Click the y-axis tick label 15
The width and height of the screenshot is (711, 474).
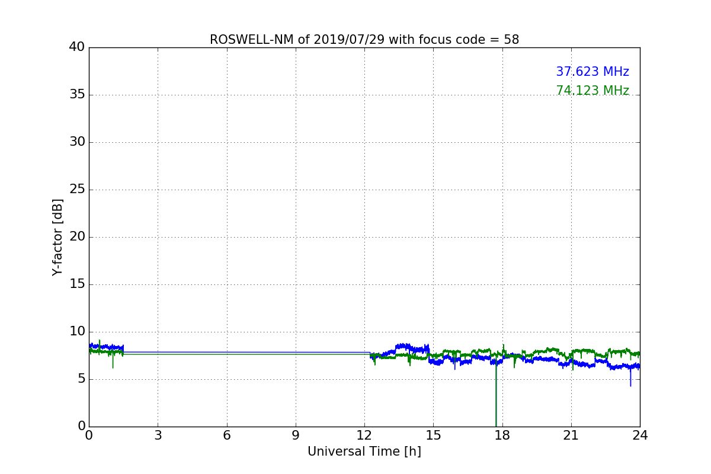(77, 284)
